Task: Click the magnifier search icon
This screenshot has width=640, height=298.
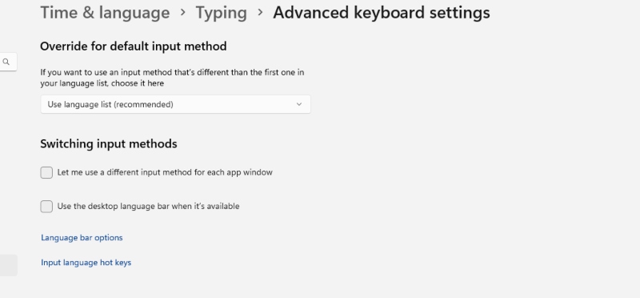Action: click(x=6, y=62)
